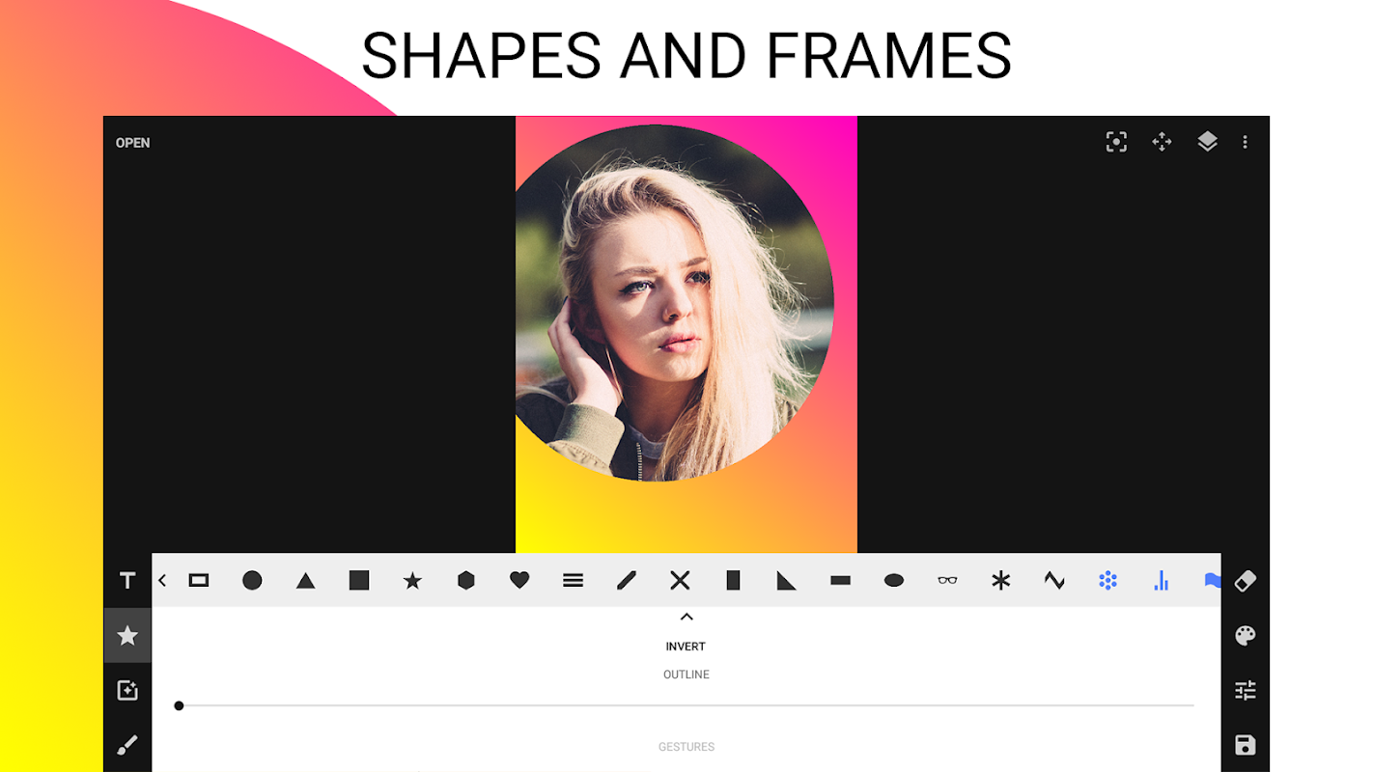Open an image with the OPEN button

click(133, 143)
